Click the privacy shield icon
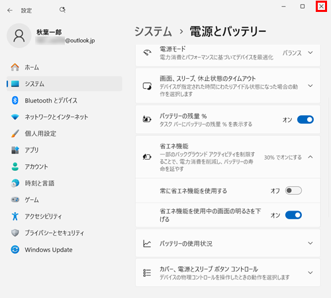The height and width of the screenshot is (298, 331). click(15, 233)
